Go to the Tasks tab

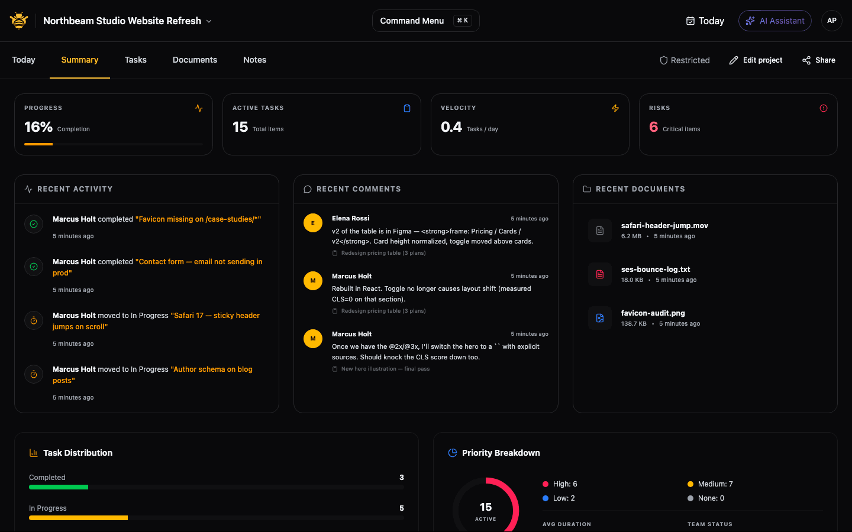tap(135, 60)
